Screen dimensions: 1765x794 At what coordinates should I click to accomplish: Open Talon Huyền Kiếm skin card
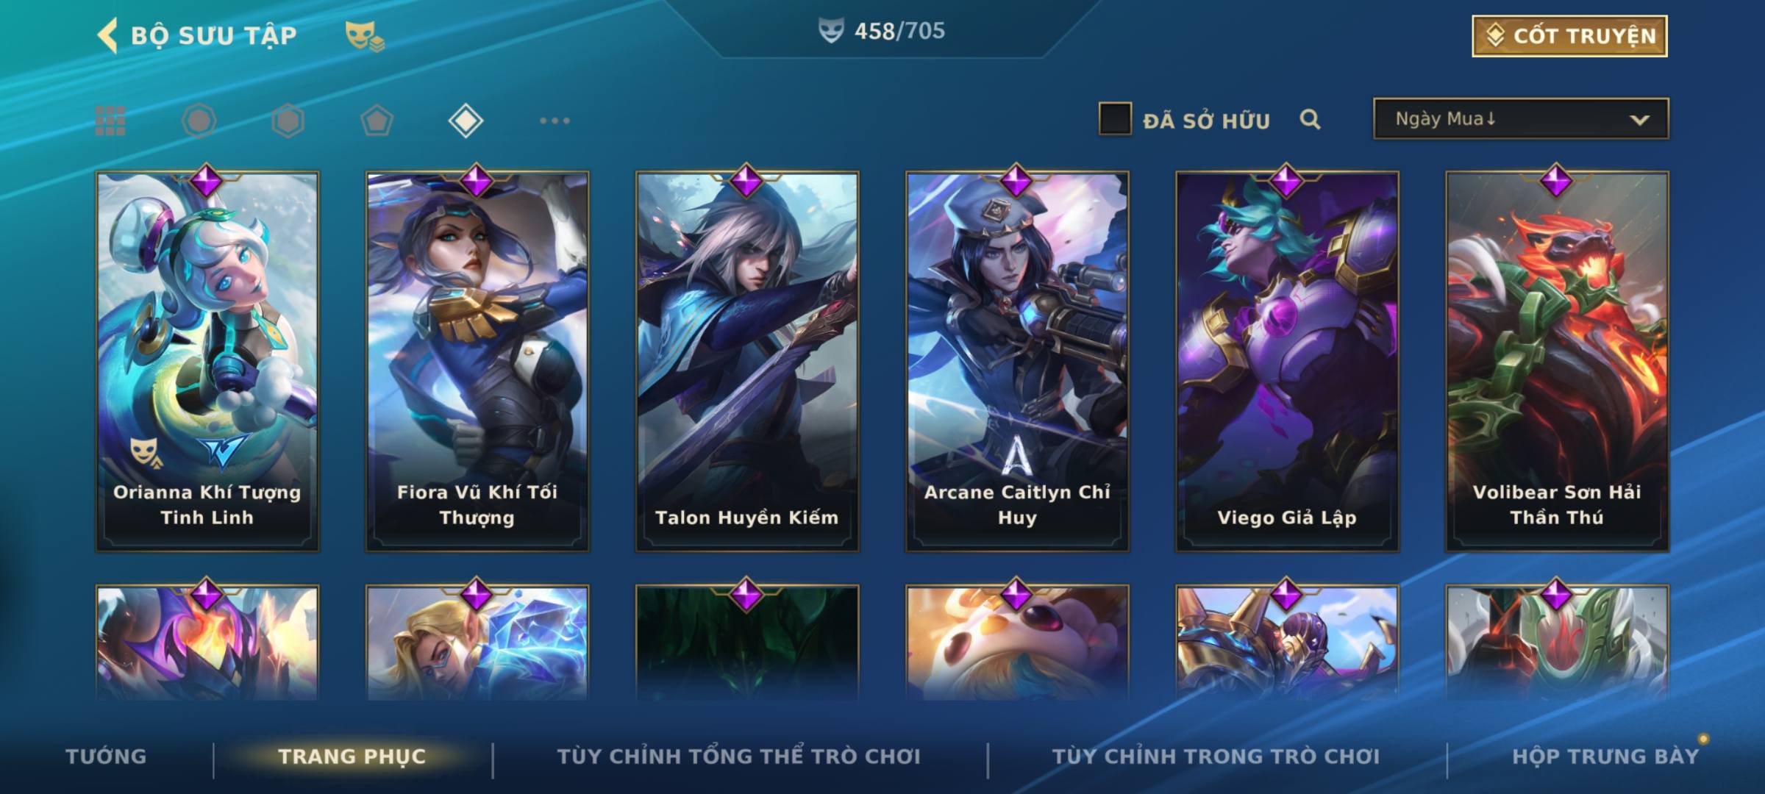pyautogui.click(x=747, y=361)
